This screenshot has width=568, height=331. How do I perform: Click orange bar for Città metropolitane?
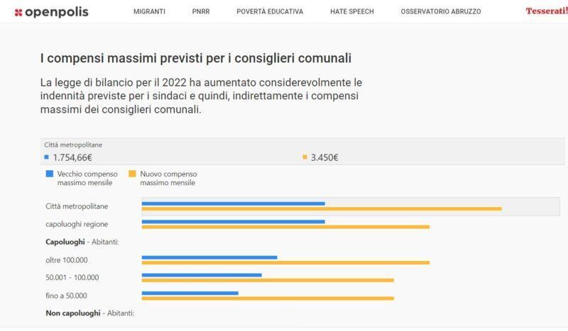[322, 209]
